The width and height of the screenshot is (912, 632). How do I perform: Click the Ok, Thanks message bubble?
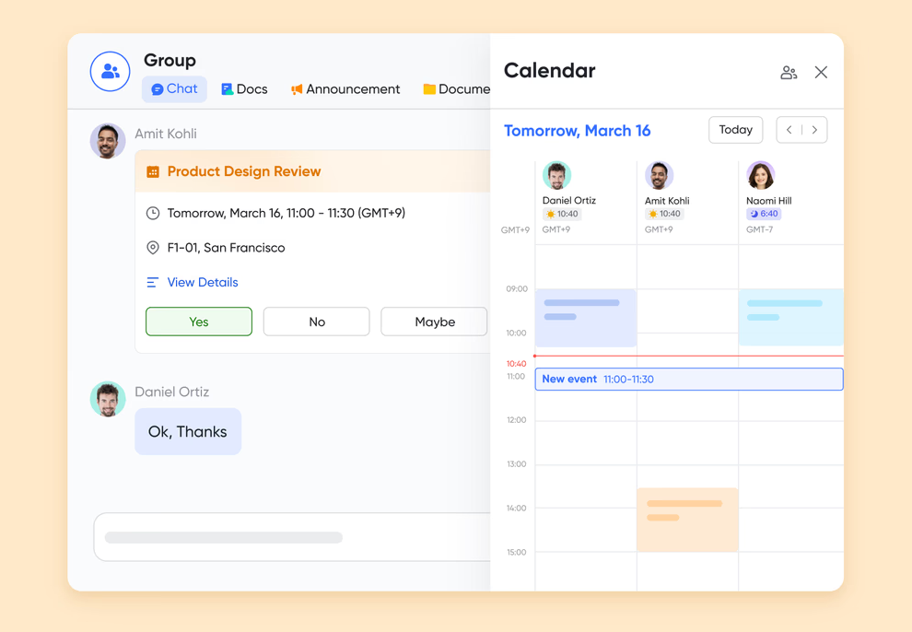tap(188, 431)
